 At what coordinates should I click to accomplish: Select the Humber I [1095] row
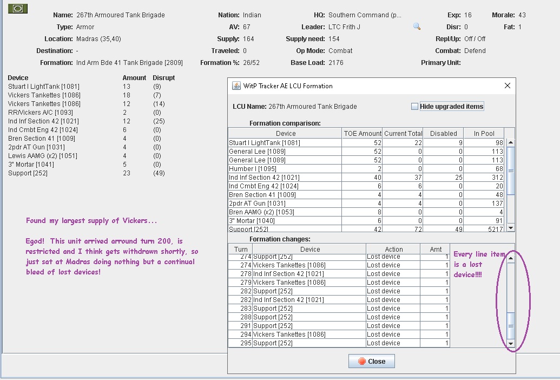point(366,168)
